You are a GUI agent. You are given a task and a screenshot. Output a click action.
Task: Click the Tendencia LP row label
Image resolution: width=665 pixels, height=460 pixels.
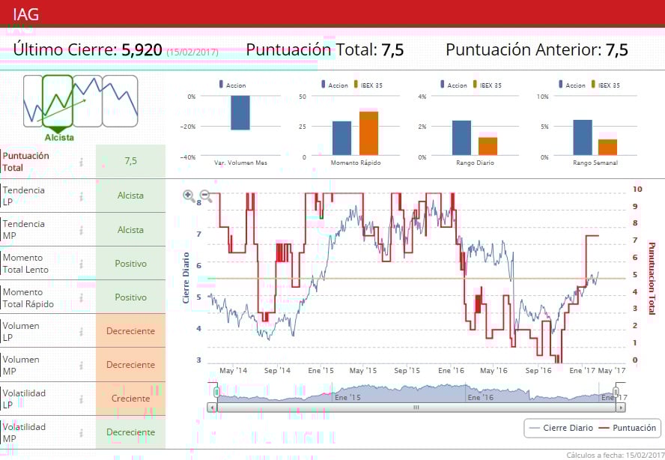pyautogui.click(x=24, y=196)
